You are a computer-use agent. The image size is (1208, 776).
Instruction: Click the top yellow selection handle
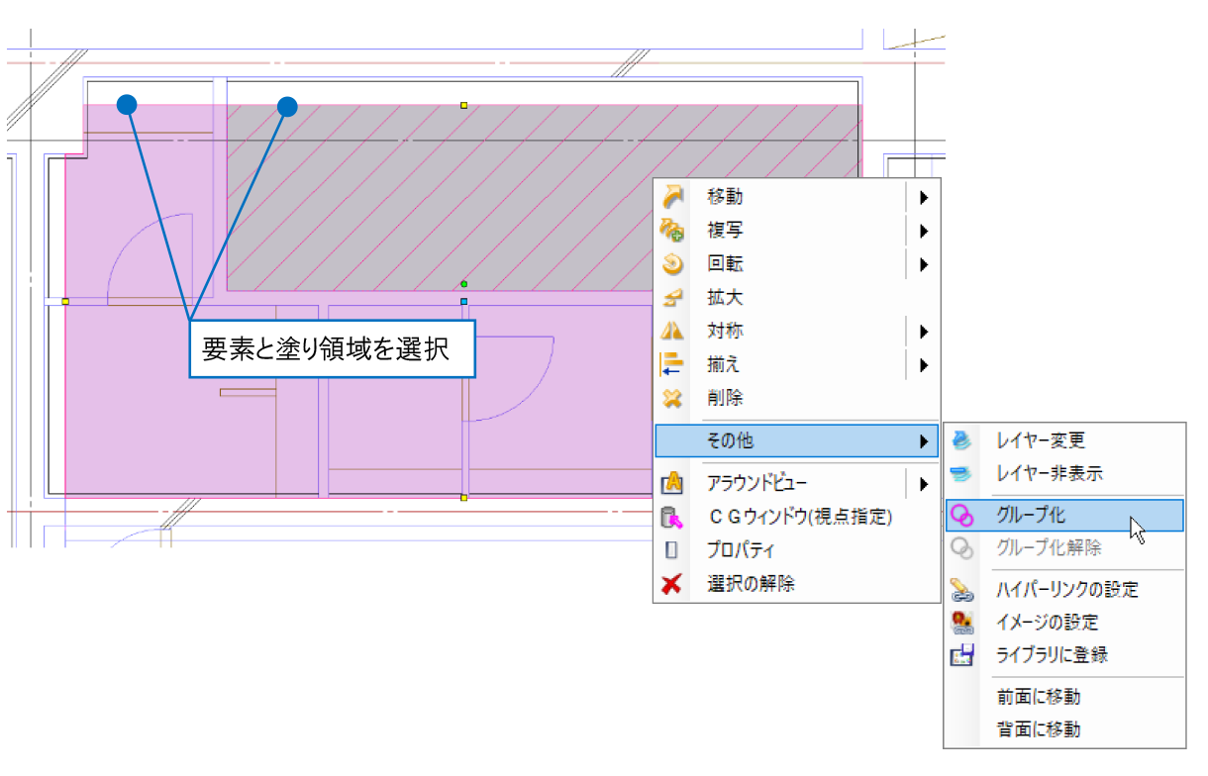463,104
